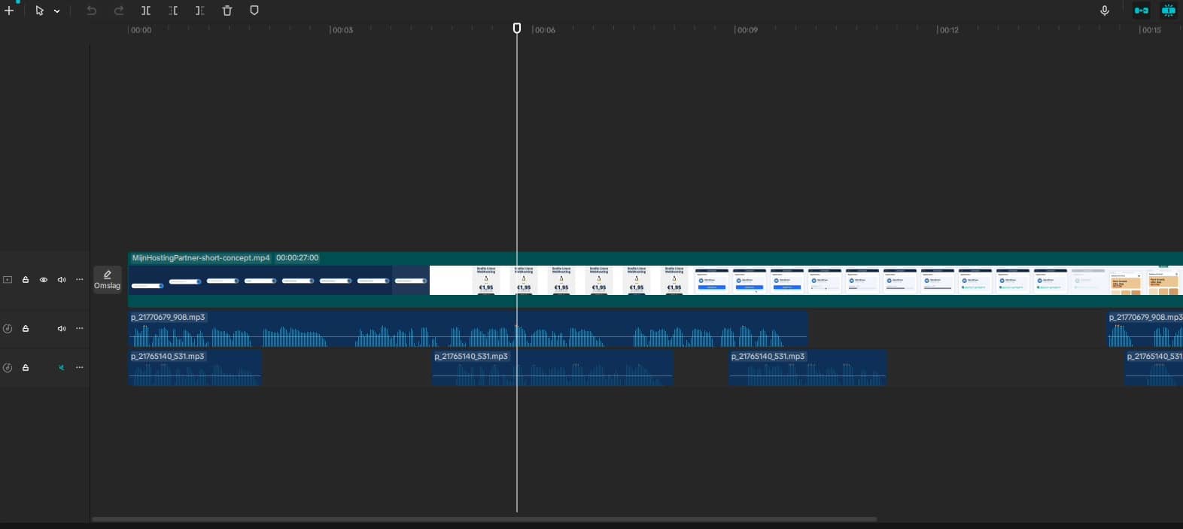Lock the p_21770679_908.mp3 audio track
The width and height of the screenshot is (1183, 529).
26,329
